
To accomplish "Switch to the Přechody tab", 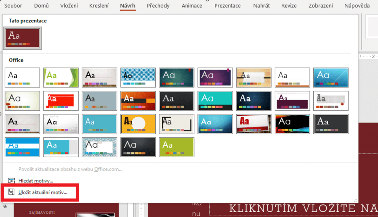I will (158, 6).
